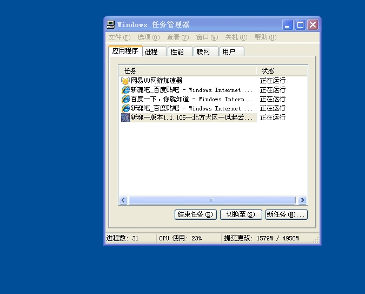Switch to the 用户 tab
Image resolution: width=365 pixels, height=294 pixels.
point(232,51)
